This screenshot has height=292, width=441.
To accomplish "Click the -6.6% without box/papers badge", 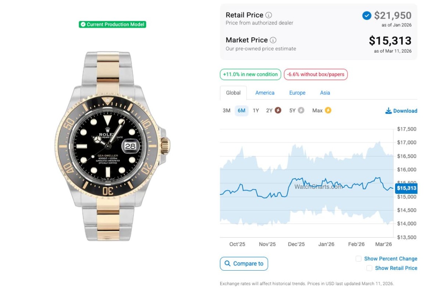I will (315, 74).
